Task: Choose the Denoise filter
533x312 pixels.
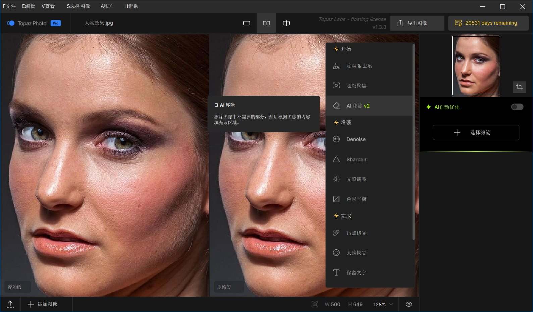Action: click(356, 139)
